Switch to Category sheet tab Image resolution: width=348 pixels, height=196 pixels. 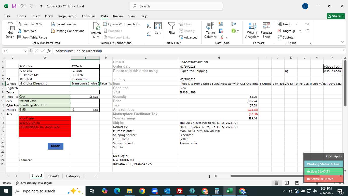pos(73,176)
